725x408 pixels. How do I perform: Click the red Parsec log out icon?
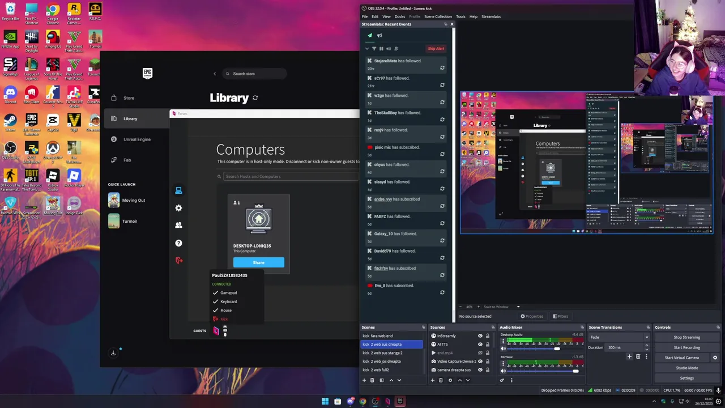coord(179,261)
